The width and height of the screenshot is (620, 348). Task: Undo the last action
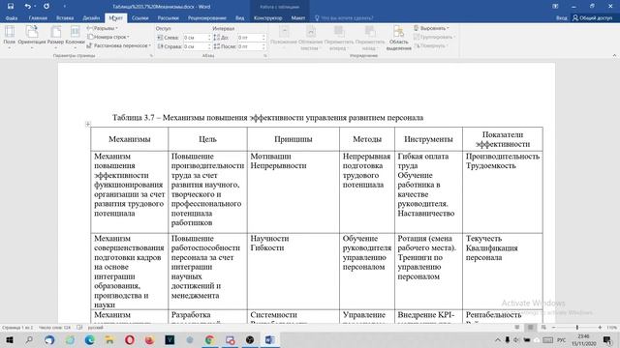[x=27, y=7]
